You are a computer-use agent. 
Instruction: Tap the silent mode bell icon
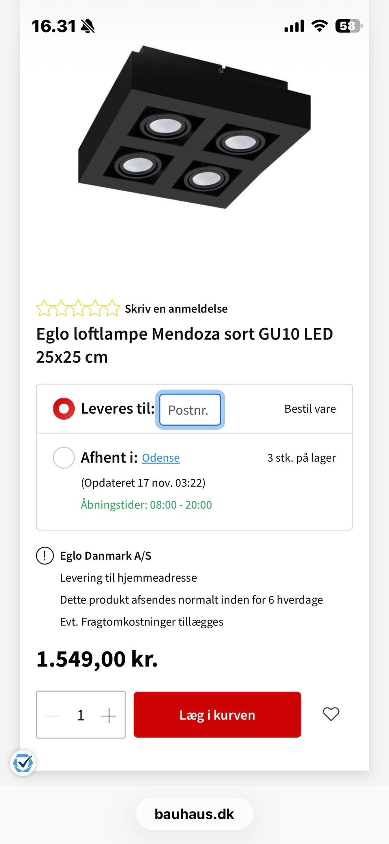[x=88, y=27]
